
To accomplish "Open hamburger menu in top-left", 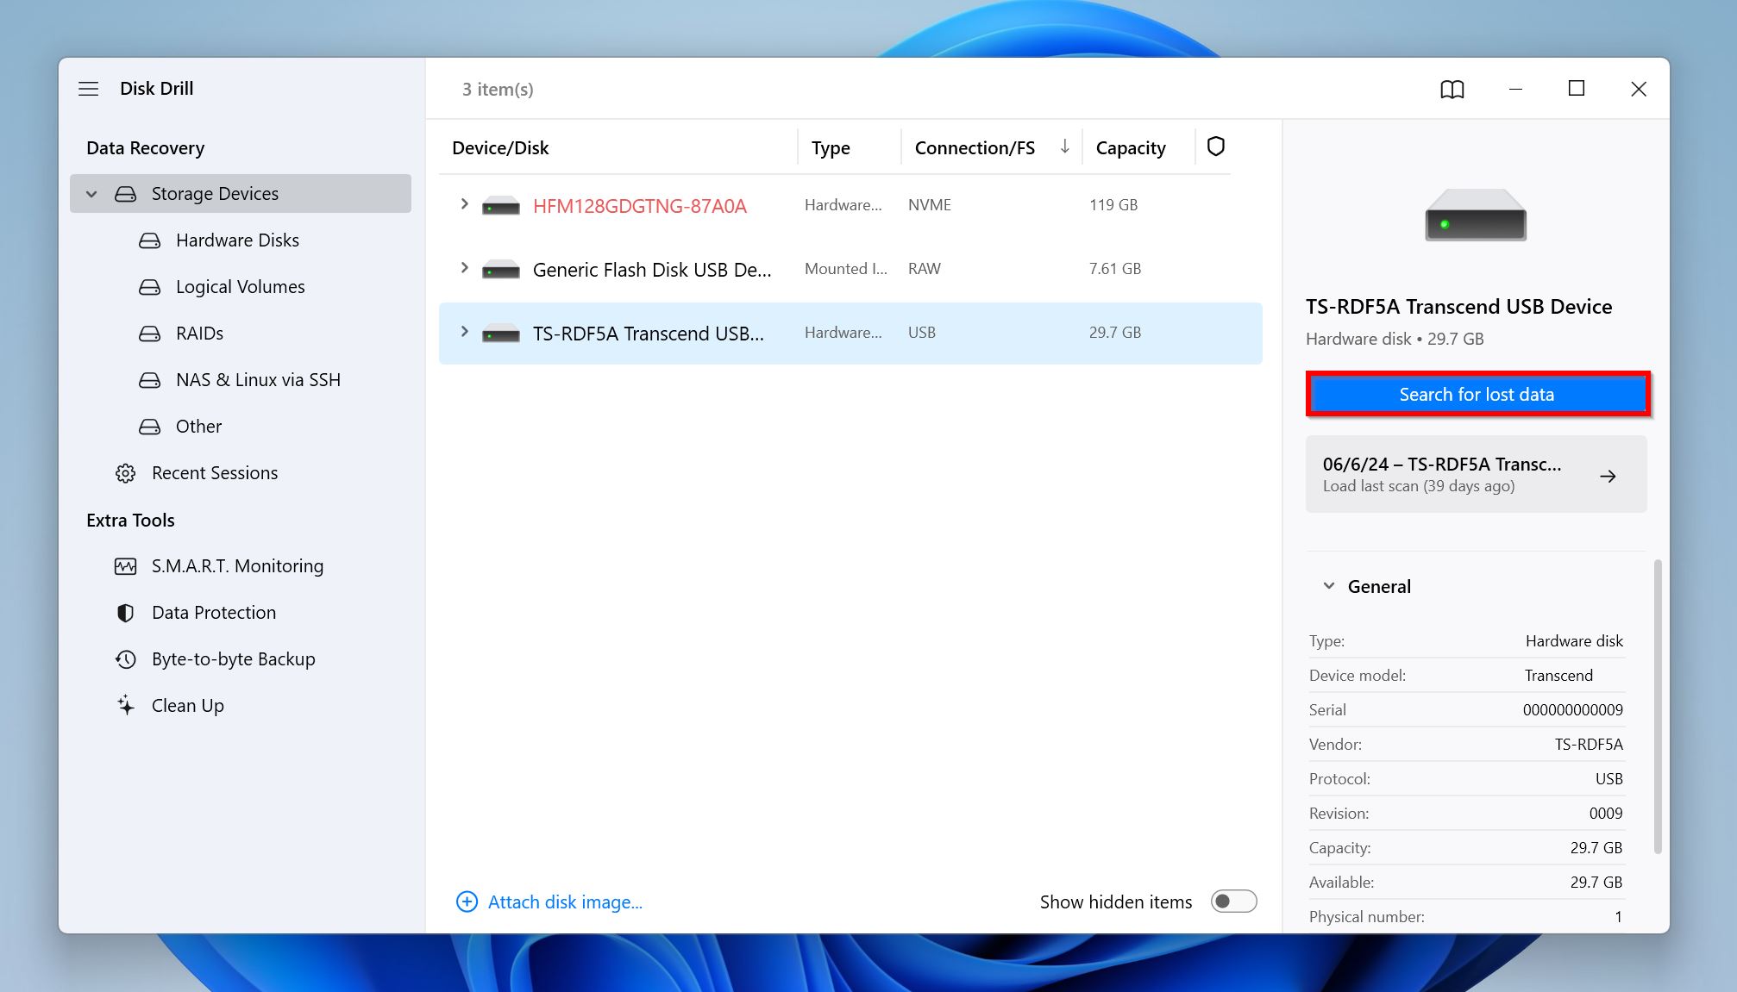I will (x=90, y=87).
